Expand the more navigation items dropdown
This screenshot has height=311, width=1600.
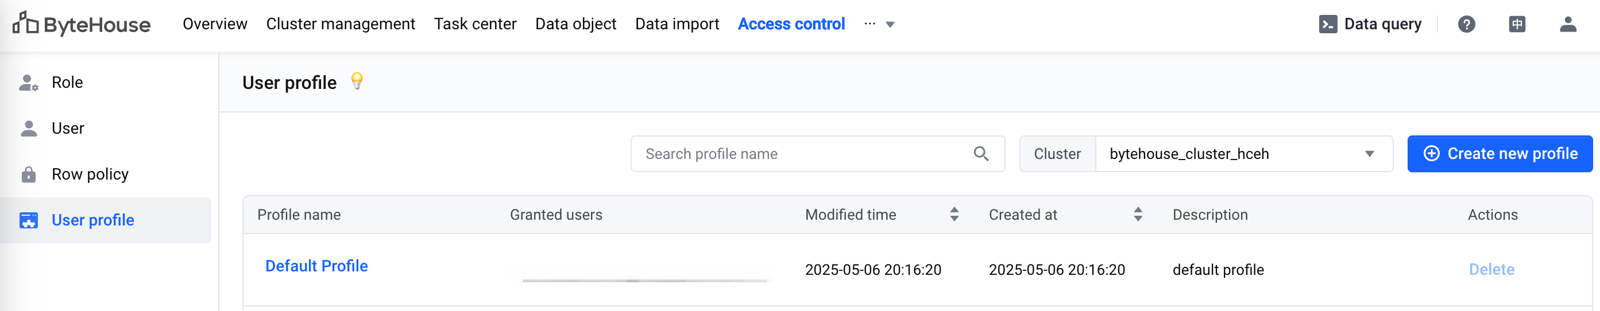890,25
